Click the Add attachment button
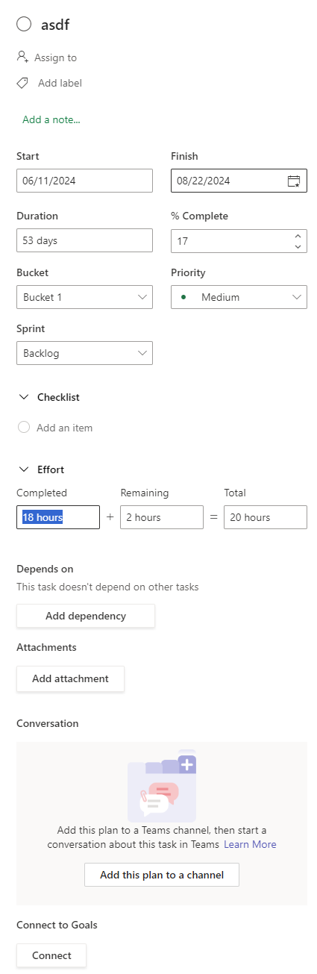Screen dimensions: 317x974 click(70, 678)
